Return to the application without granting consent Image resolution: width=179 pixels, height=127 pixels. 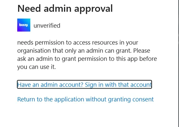pyautogui.click(x=85, y=99)
